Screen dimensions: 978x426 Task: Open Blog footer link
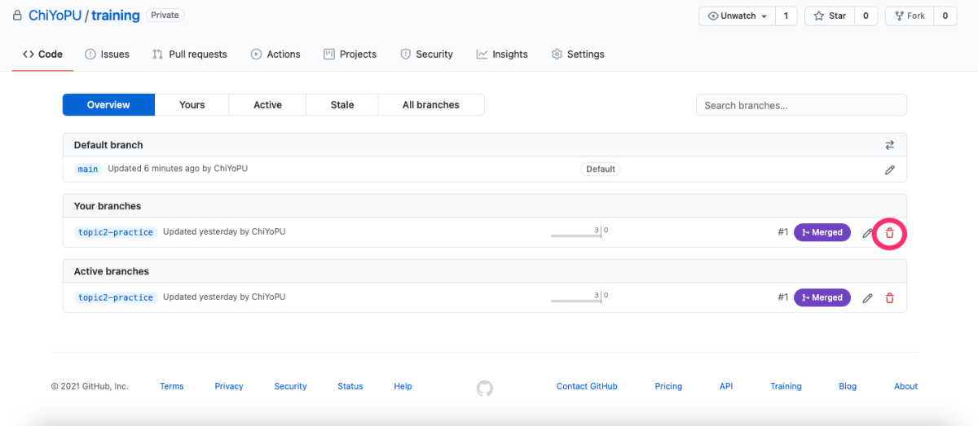848,387
